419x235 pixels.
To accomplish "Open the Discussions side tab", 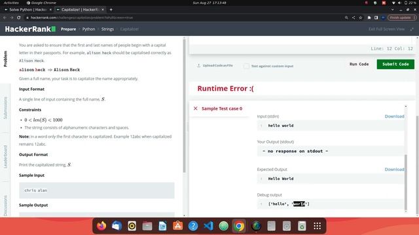I will [5, 206].
